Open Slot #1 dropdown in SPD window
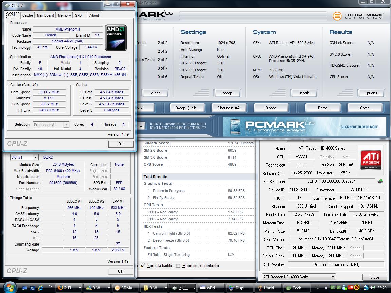Screen dimensions: 391x293 pos(24,157)
